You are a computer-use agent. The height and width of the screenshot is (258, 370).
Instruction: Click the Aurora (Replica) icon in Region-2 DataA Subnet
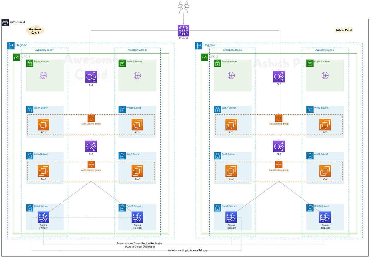231,217
